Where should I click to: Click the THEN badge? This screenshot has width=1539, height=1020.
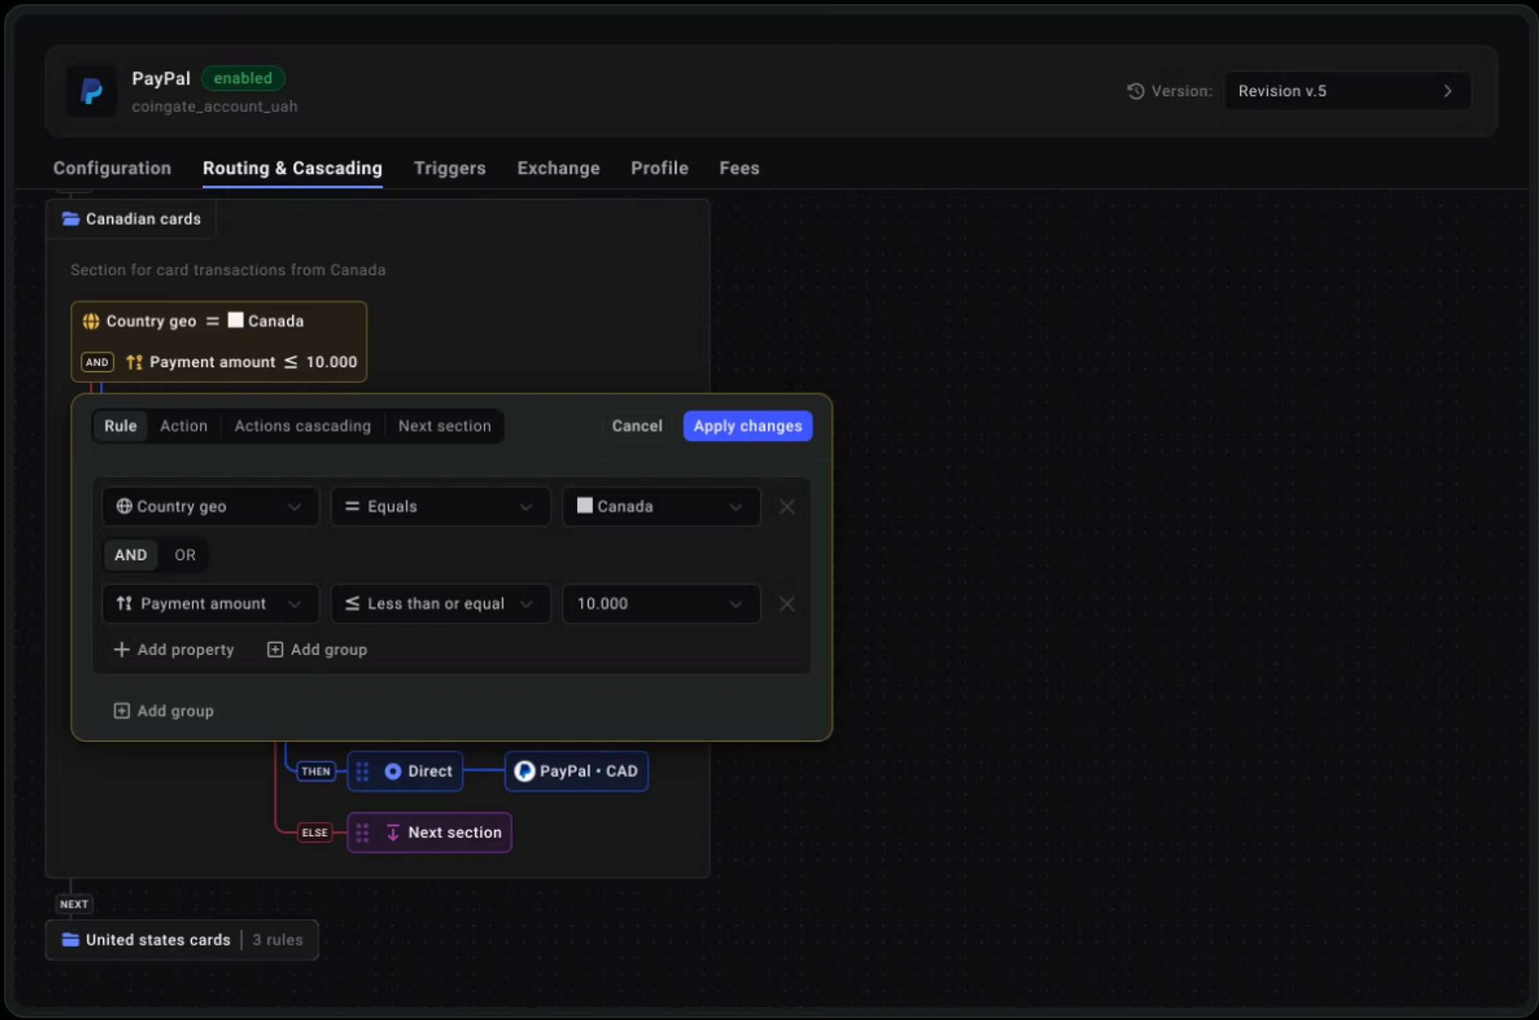click(316, 771)
